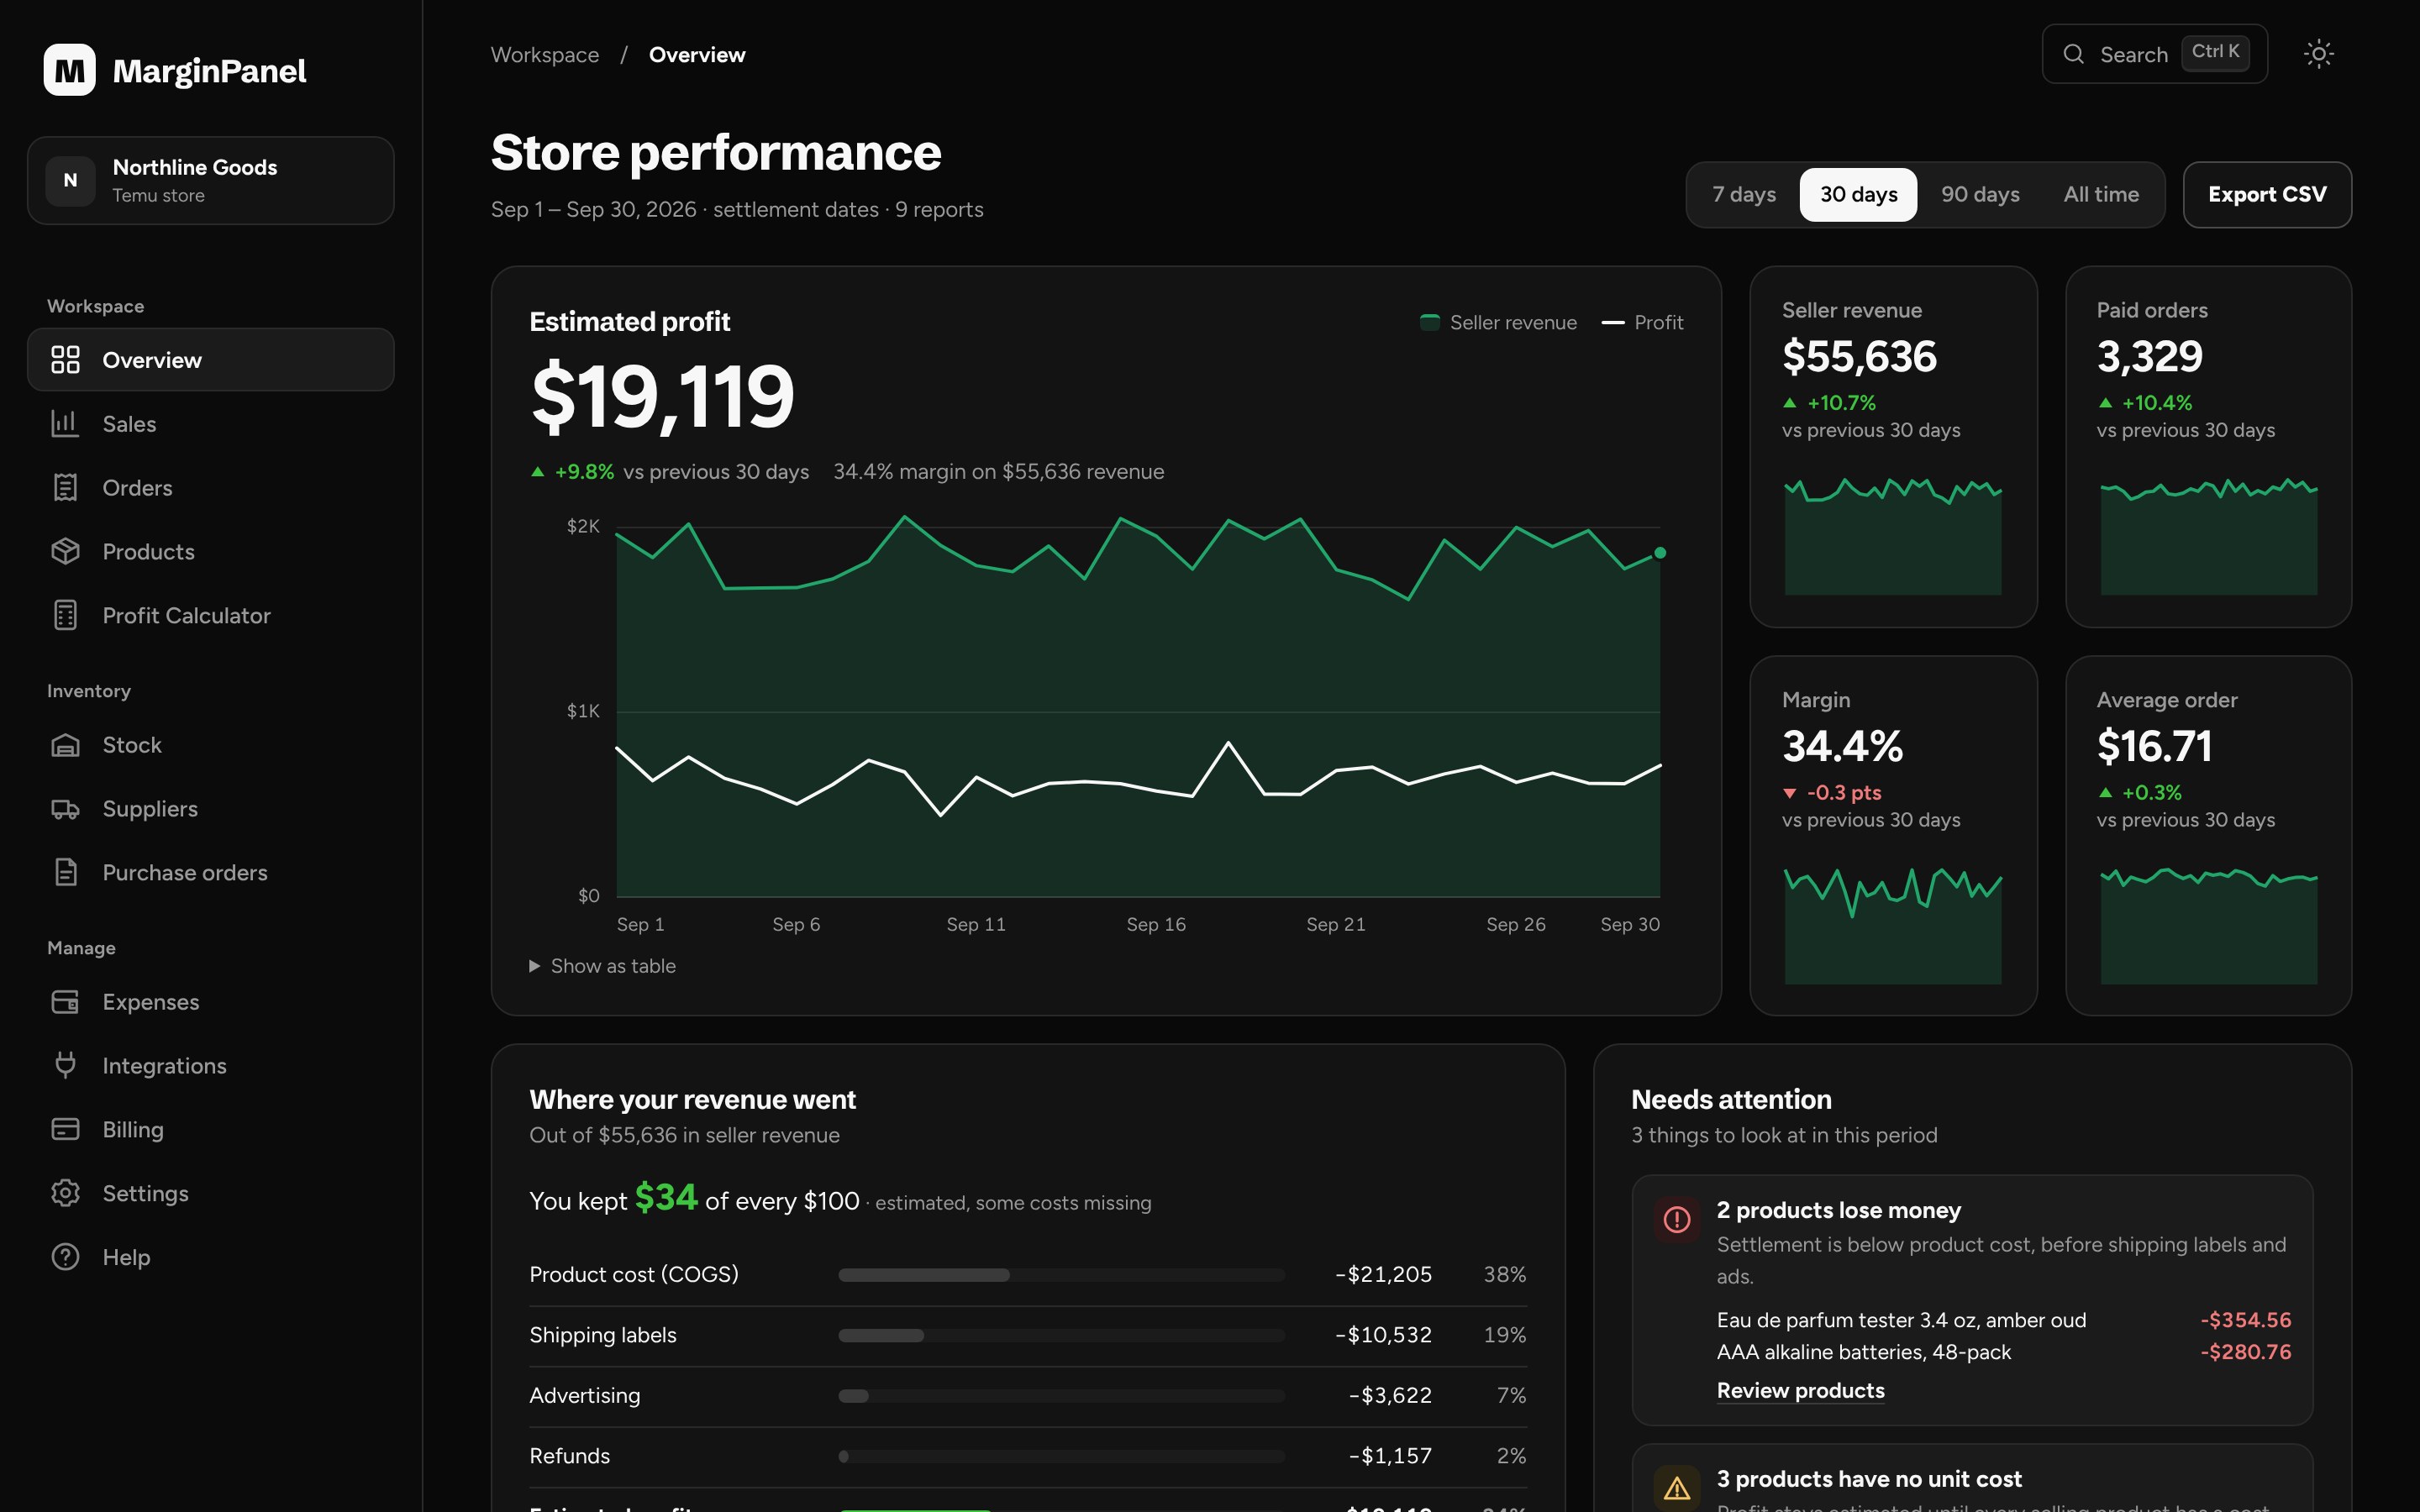Image resolution: width=2420 pixels, height=1512 pixels.
Task: Select the All time range
Action: click(x=2101, y=195)
